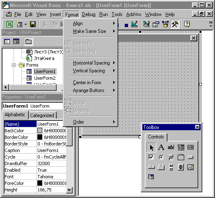Select the OptionButton control in Toolbox

pyautogui.click(x=161, y=157)
